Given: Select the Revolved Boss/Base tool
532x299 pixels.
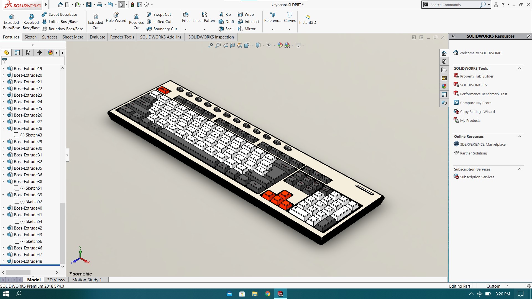Looking at the screenshot, I should (31, 21).
